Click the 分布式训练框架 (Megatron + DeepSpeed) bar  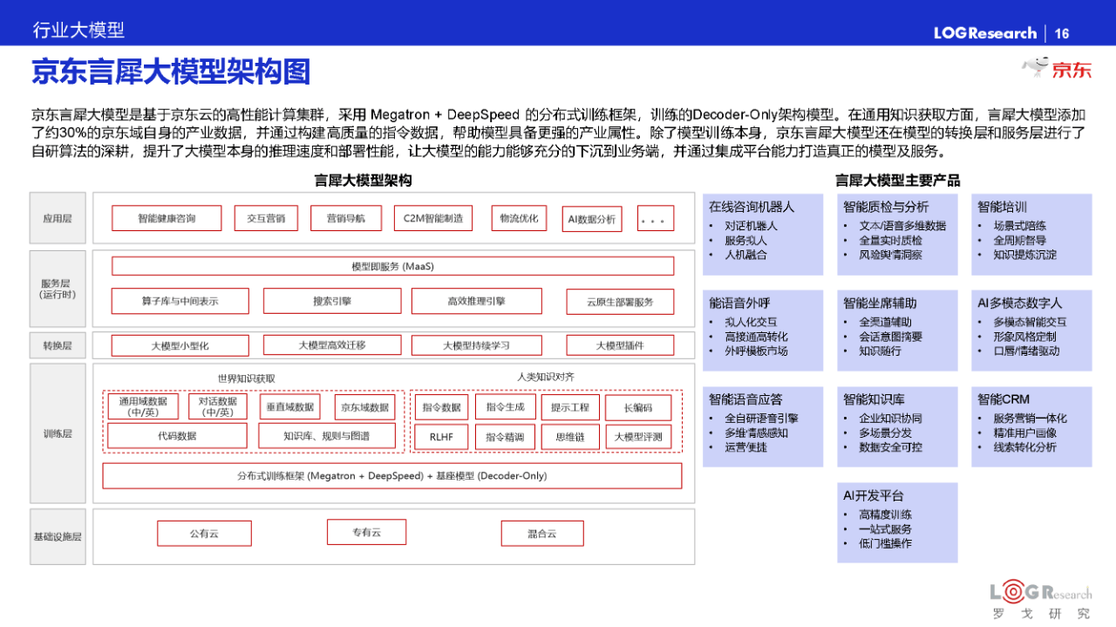(392, 476)
